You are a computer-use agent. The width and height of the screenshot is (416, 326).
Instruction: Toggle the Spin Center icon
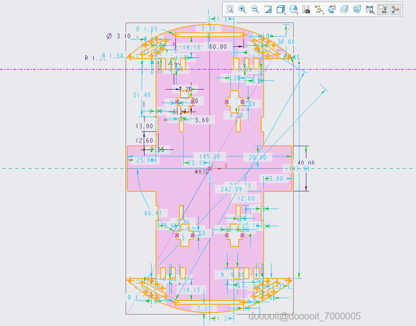[395, 9]
